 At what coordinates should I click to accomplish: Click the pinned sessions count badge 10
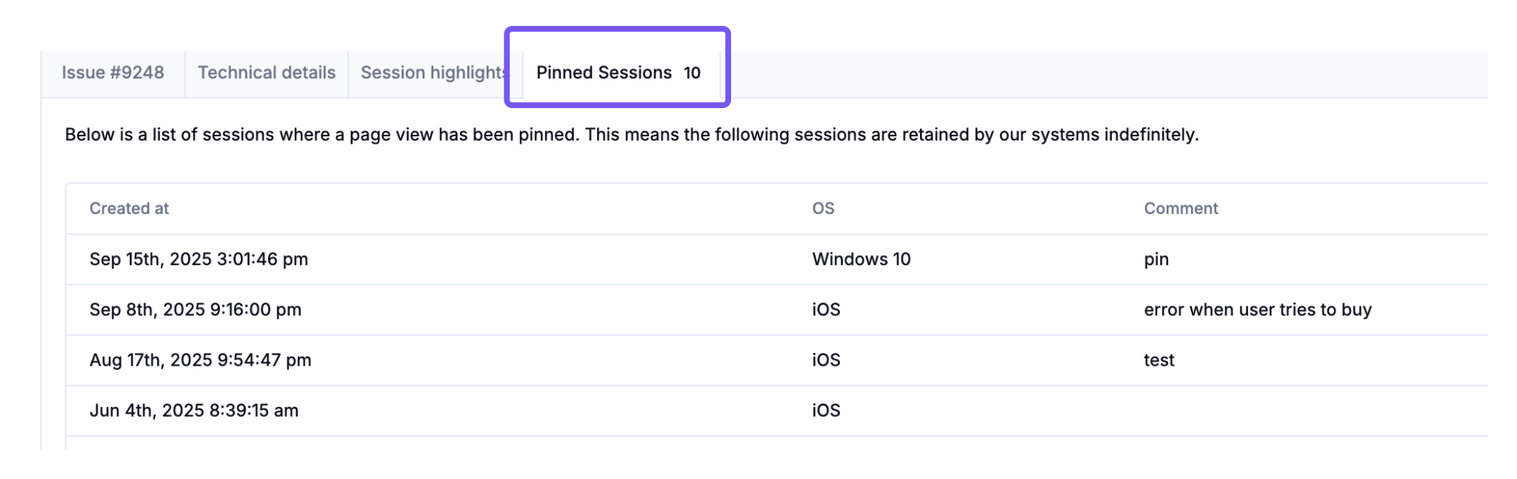(x=692, y=73)
